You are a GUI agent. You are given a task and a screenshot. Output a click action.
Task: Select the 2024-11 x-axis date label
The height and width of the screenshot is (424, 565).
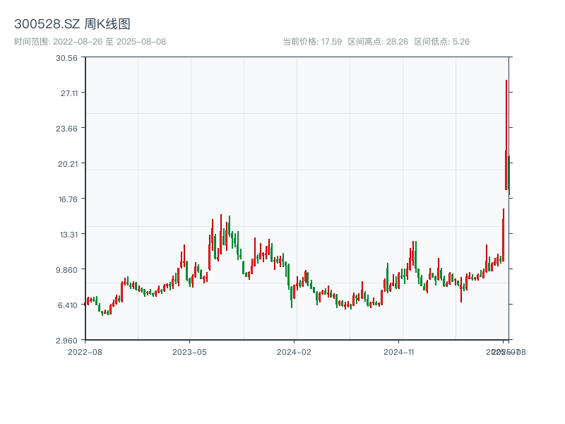click(x=398, y=351)
